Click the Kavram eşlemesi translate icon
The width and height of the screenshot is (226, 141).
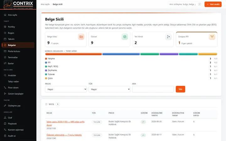pos(5,130)
